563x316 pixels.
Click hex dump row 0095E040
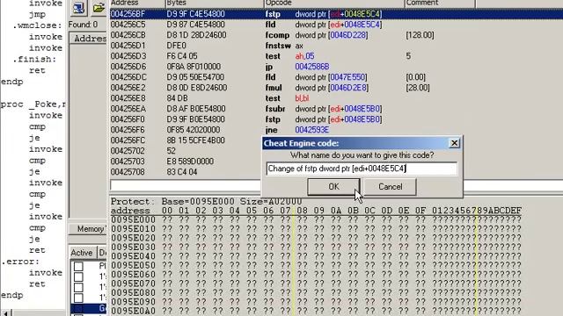[316, 256]
